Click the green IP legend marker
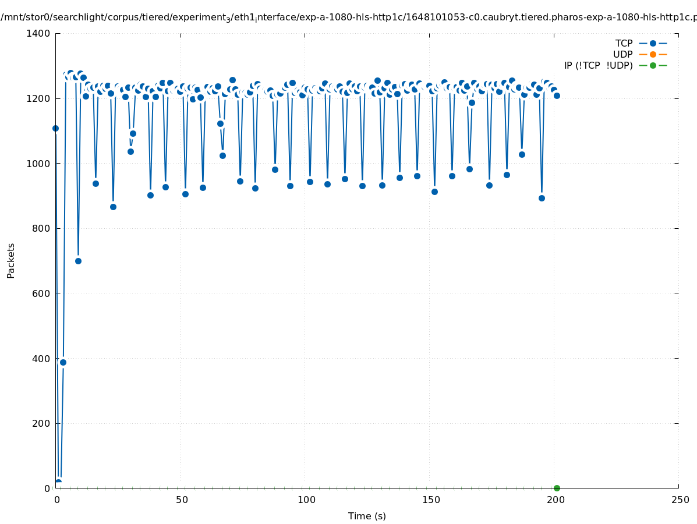Image resolution: width=697 pixels, height=524 pixels. tap(653, 65)
